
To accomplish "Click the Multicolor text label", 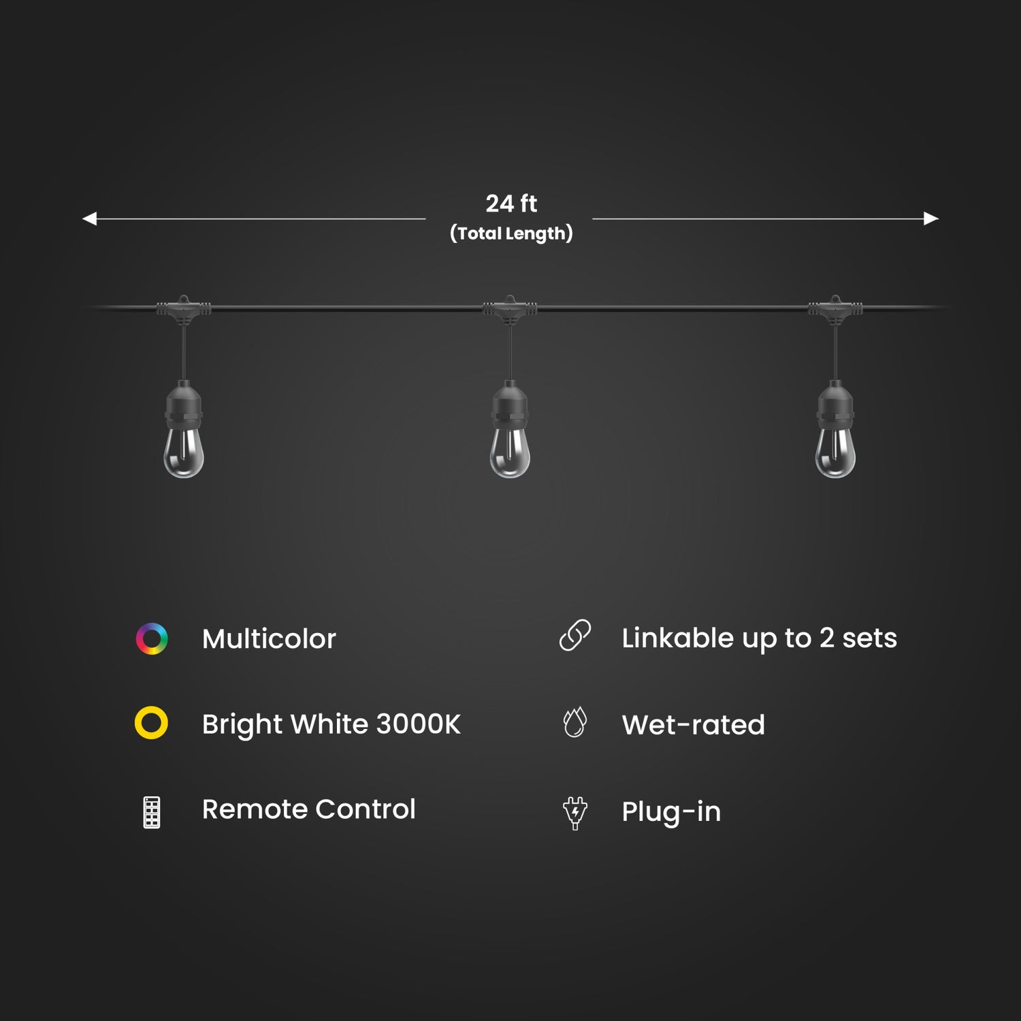I will point(269,639).
